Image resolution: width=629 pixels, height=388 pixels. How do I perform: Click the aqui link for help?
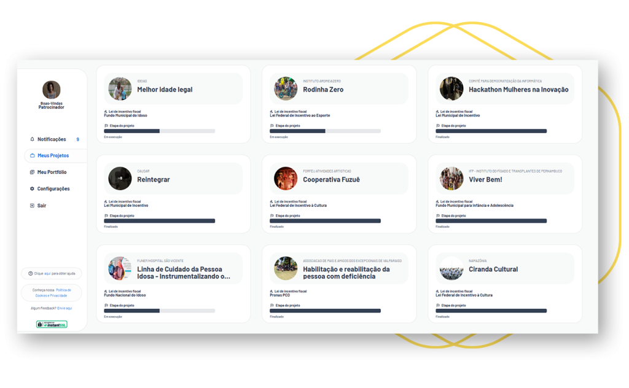(47, 273)
